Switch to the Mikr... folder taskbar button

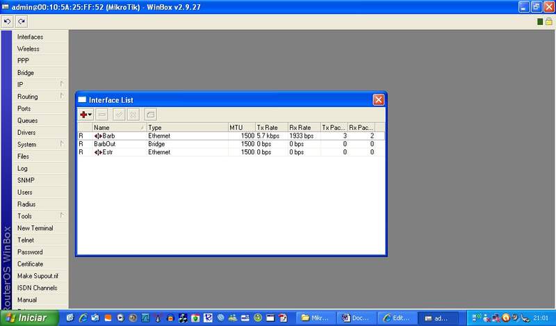(x=316, y=318)
